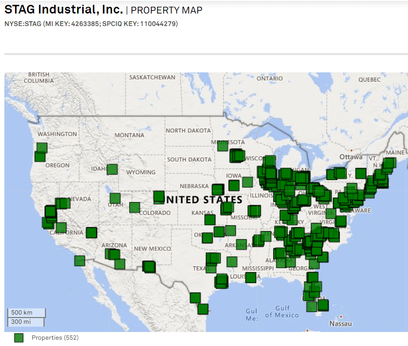Click the 'SASKATCHEWAN' province label
Image resolution: width=408 pixels, height=346 pixels.
(x=152, y=77)
